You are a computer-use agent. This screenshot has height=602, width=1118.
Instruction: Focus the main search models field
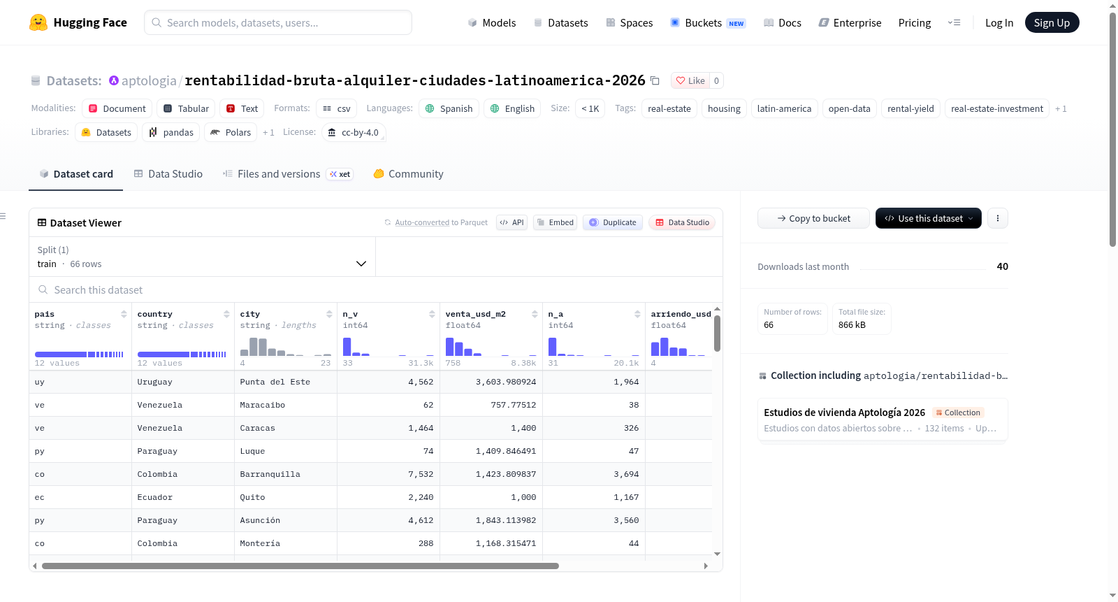pyautogui.click(x=278, y=22)
